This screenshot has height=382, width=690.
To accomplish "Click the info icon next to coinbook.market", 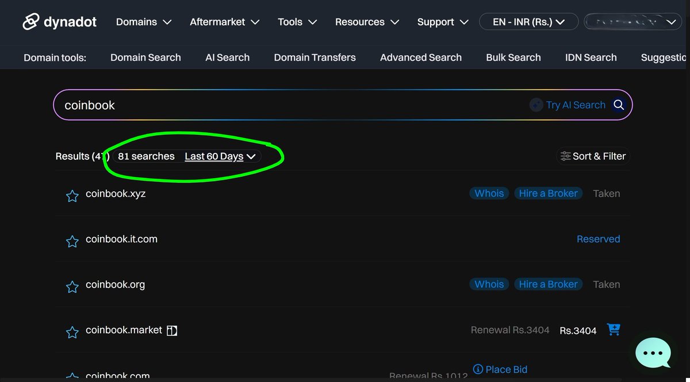I will point(172,330).
